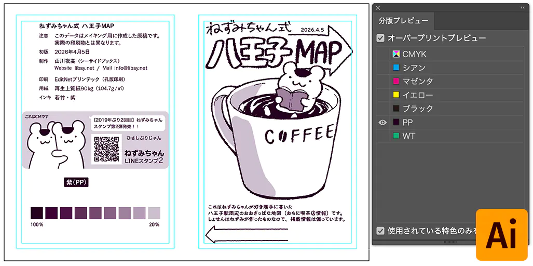Select the ブラック separation row label
The width and height of the screenshot is (533, 266).
click(x=417, y=109)
